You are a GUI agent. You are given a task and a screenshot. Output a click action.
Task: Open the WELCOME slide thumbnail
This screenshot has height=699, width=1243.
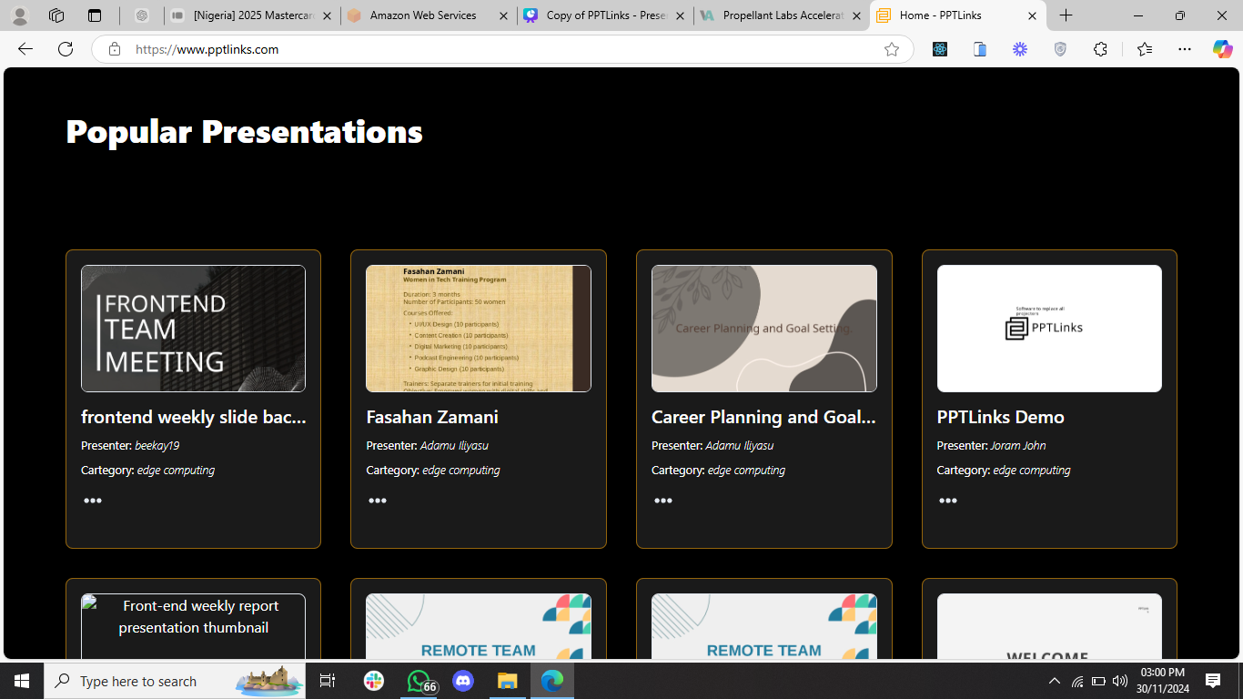[1049, 626]
